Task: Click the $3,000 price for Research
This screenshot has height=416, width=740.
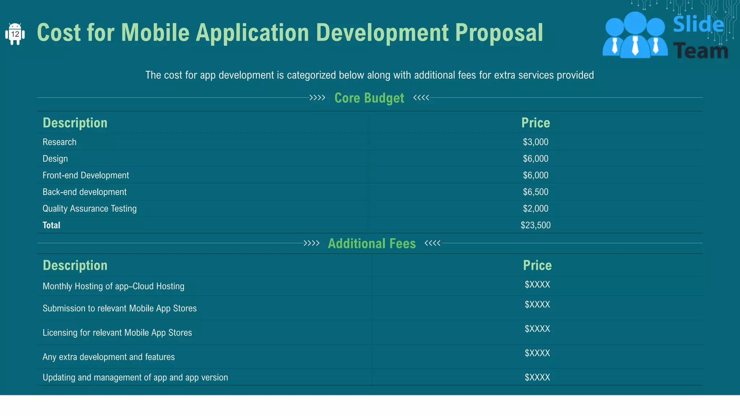Action: pyautogui.click(x=535, y=142)
